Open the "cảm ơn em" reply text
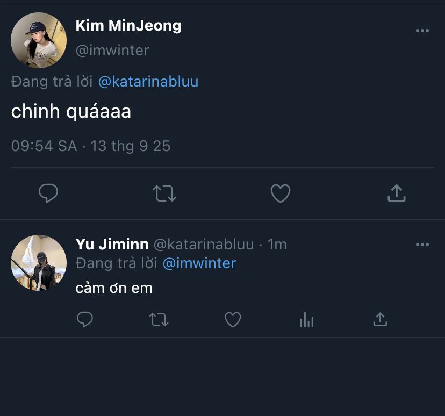Image resolution: width=445 pixels, height=416 pixels. click(x=114, y=288)
